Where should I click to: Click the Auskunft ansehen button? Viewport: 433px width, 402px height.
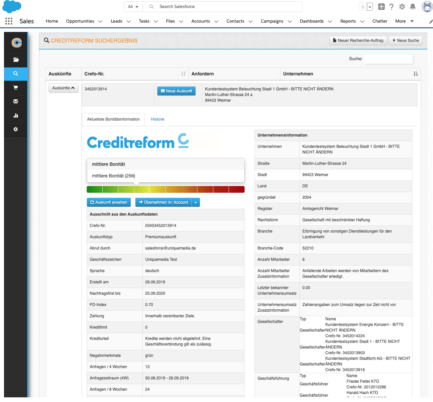(x=109, y=202)
